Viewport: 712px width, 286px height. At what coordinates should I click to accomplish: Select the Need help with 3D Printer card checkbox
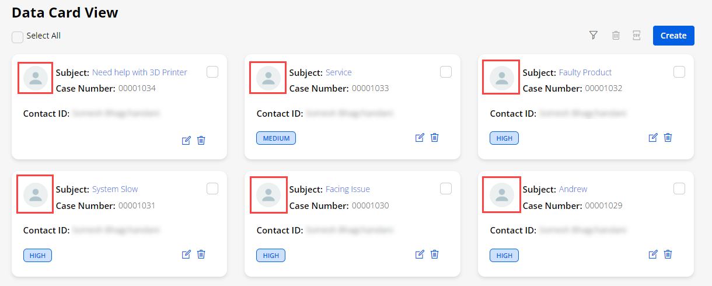(x=212, y=72)
